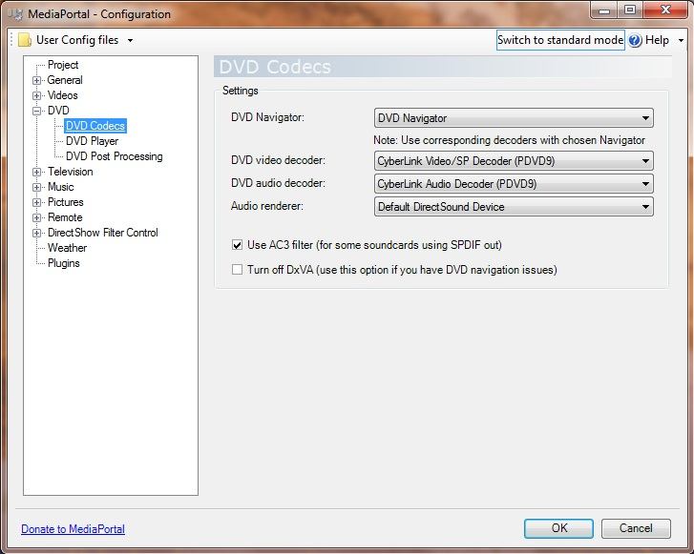Click Switch to standard mode button
The image size is (694, 554).
[x=560, y=40]
